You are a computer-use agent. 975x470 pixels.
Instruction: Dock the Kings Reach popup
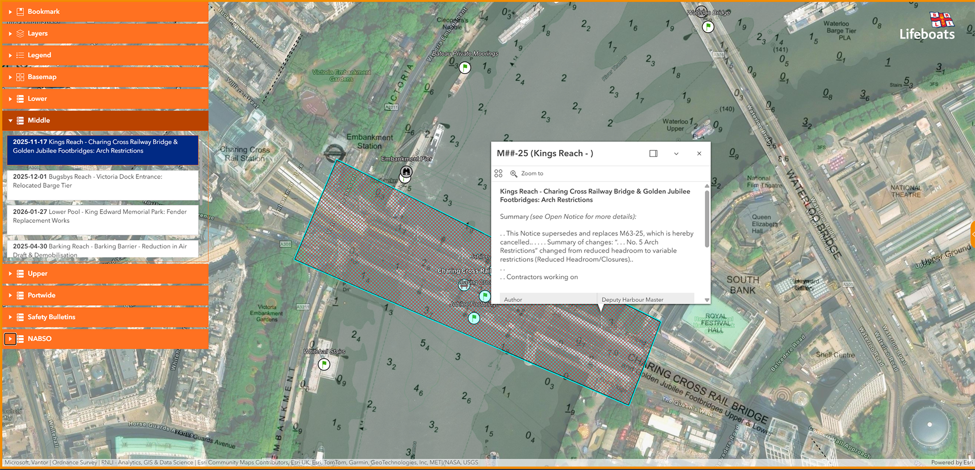pyautogui.click(x=653, y=154)
